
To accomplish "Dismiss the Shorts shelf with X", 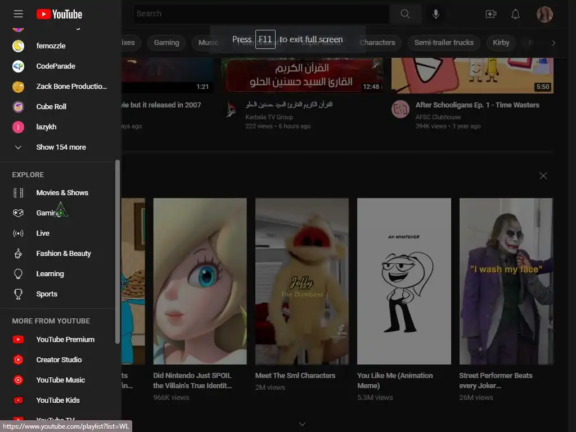I will point(543,176).
